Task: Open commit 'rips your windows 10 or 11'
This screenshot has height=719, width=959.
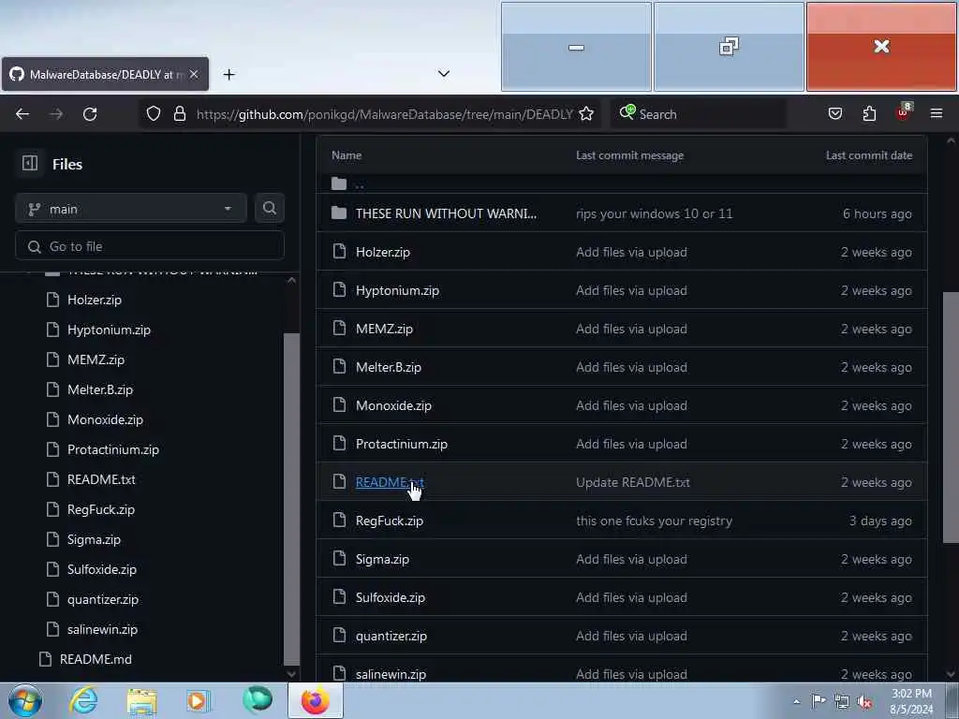Action: [655, 213]
